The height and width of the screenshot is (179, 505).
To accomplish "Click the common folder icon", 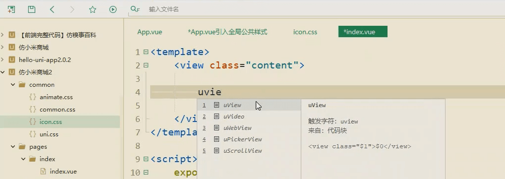I will point(22,84).
